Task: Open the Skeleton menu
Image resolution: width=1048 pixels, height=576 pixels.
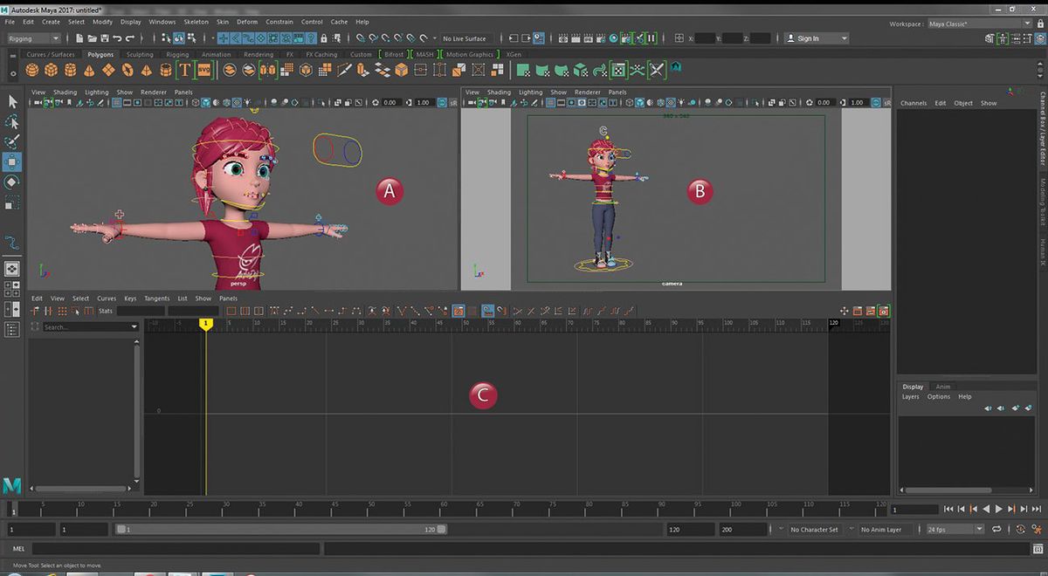Action: point(196,22)
